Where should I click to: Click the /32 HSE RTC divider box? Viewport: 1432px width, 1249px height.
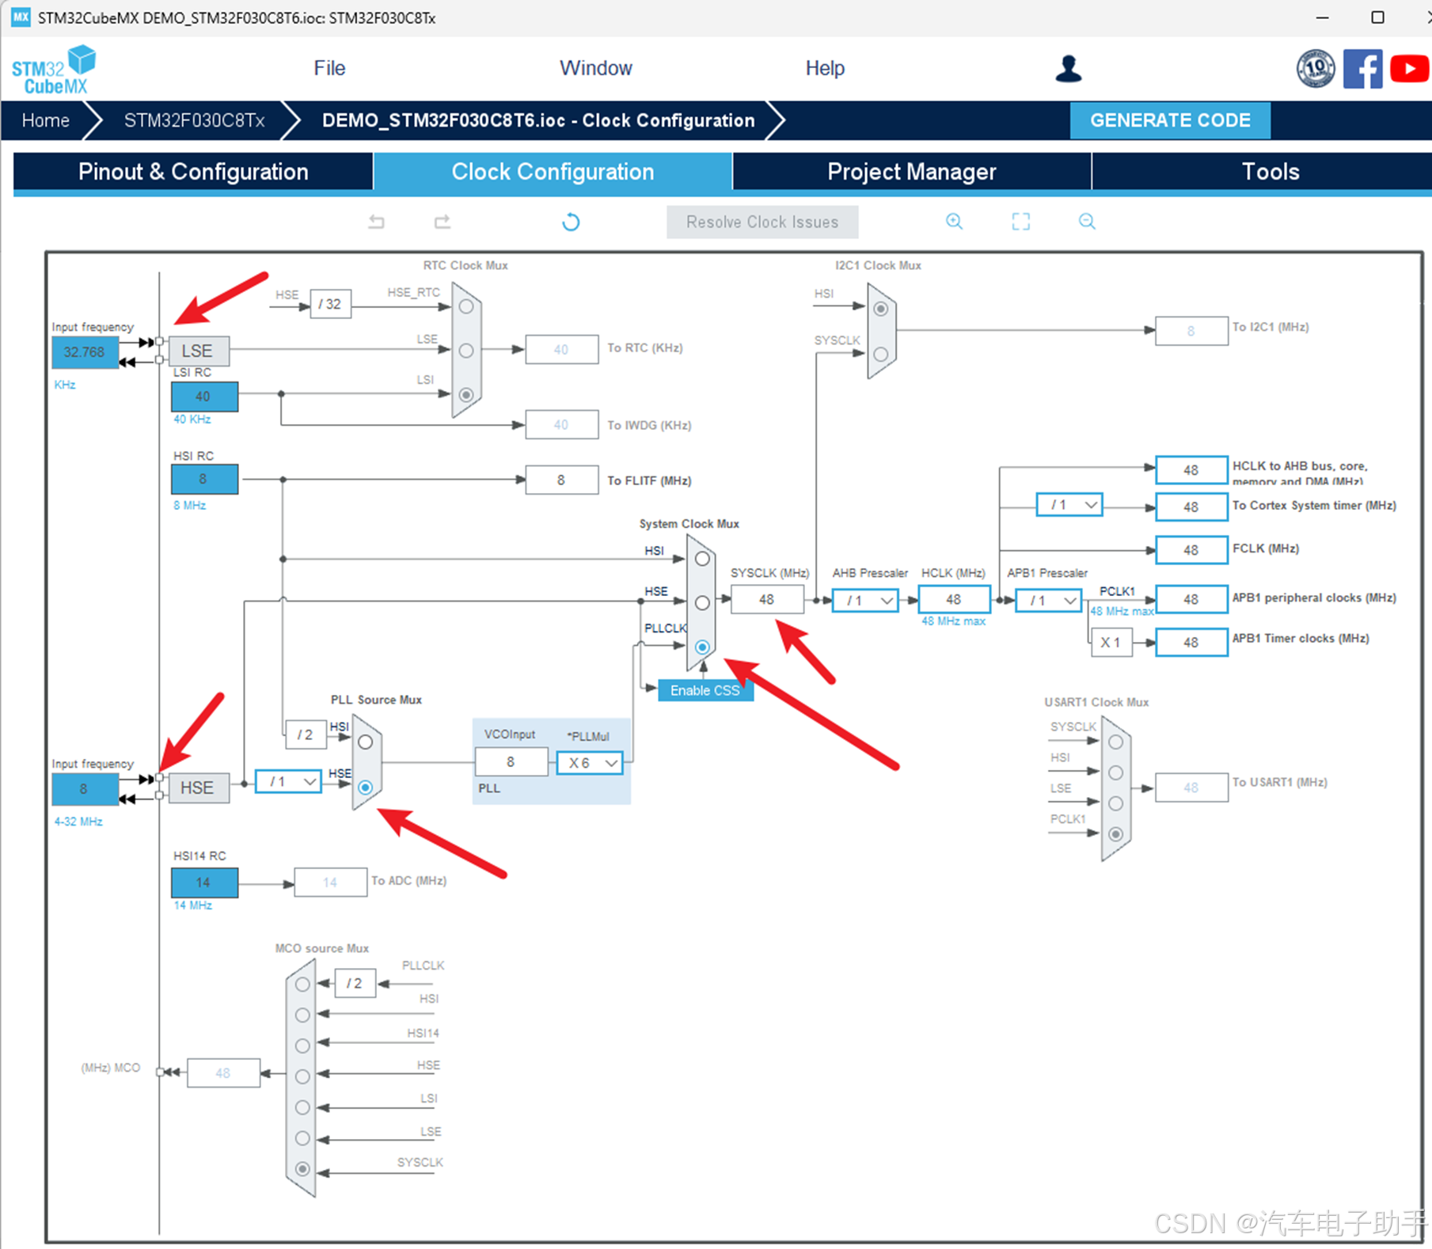330,304
